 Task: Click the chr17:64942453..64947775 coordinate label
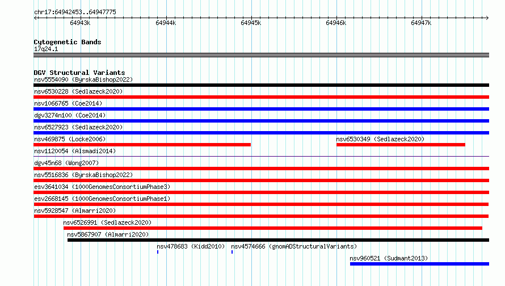pyautogui.click(x=75, y=12)
